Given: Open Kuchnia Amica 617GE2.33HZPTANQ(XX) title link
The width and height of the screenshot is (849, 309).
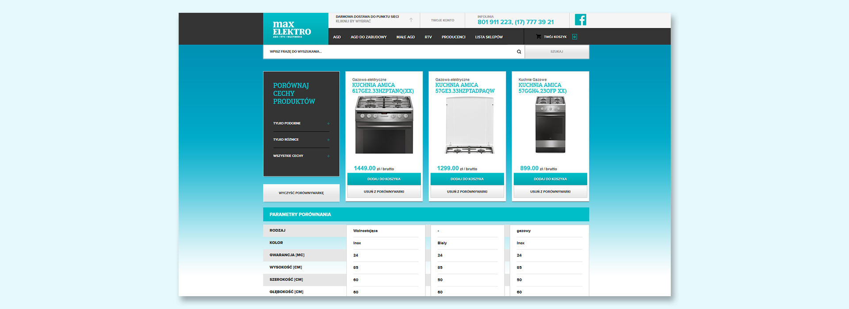Looking at the screenshot, I should (383, 88).
